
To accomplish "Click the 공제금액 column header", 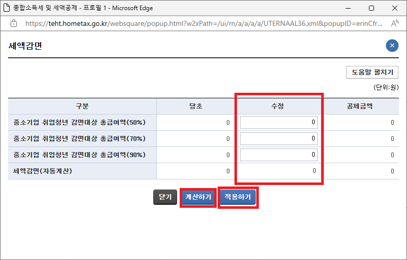I will click(x=360, y=106).
